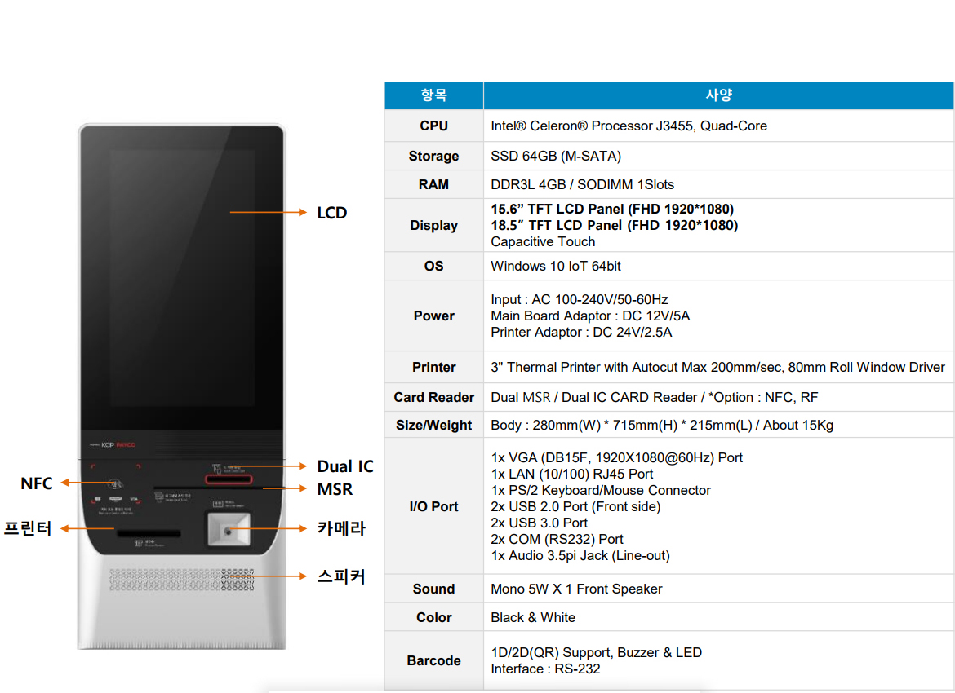Click the CPU row label

click(x=433, y=126)
